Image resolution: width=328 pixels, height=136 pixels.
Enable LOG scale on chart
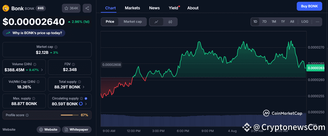click(305, 22)
